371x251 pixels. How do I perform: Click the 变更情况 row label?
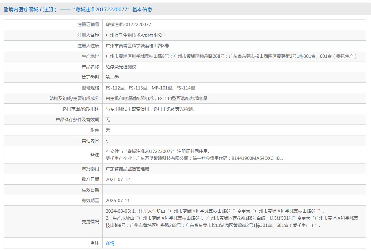coord(90,222)
